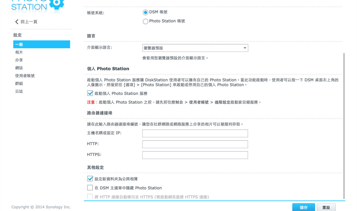Click the HTTPS port input field
Viewport: 357px width, 211px height.
(x=195, y=155)
